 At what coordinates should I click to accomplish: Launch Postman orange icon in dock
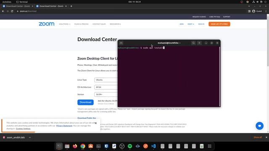[145, 146]
